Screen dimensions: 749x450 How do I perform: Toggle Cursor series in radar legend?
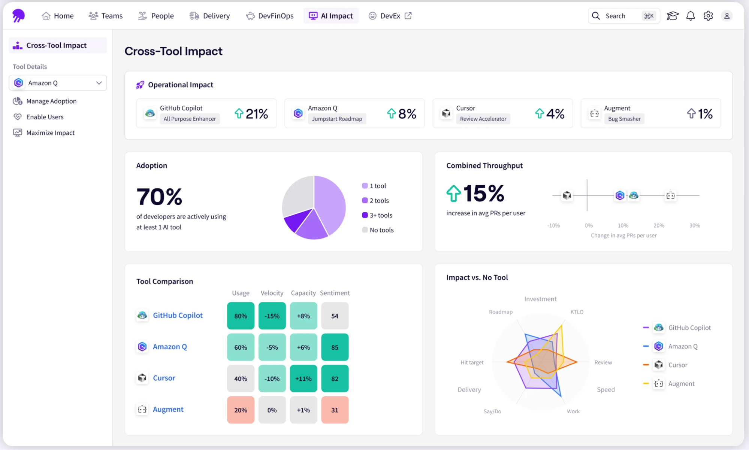pos(665,365)
